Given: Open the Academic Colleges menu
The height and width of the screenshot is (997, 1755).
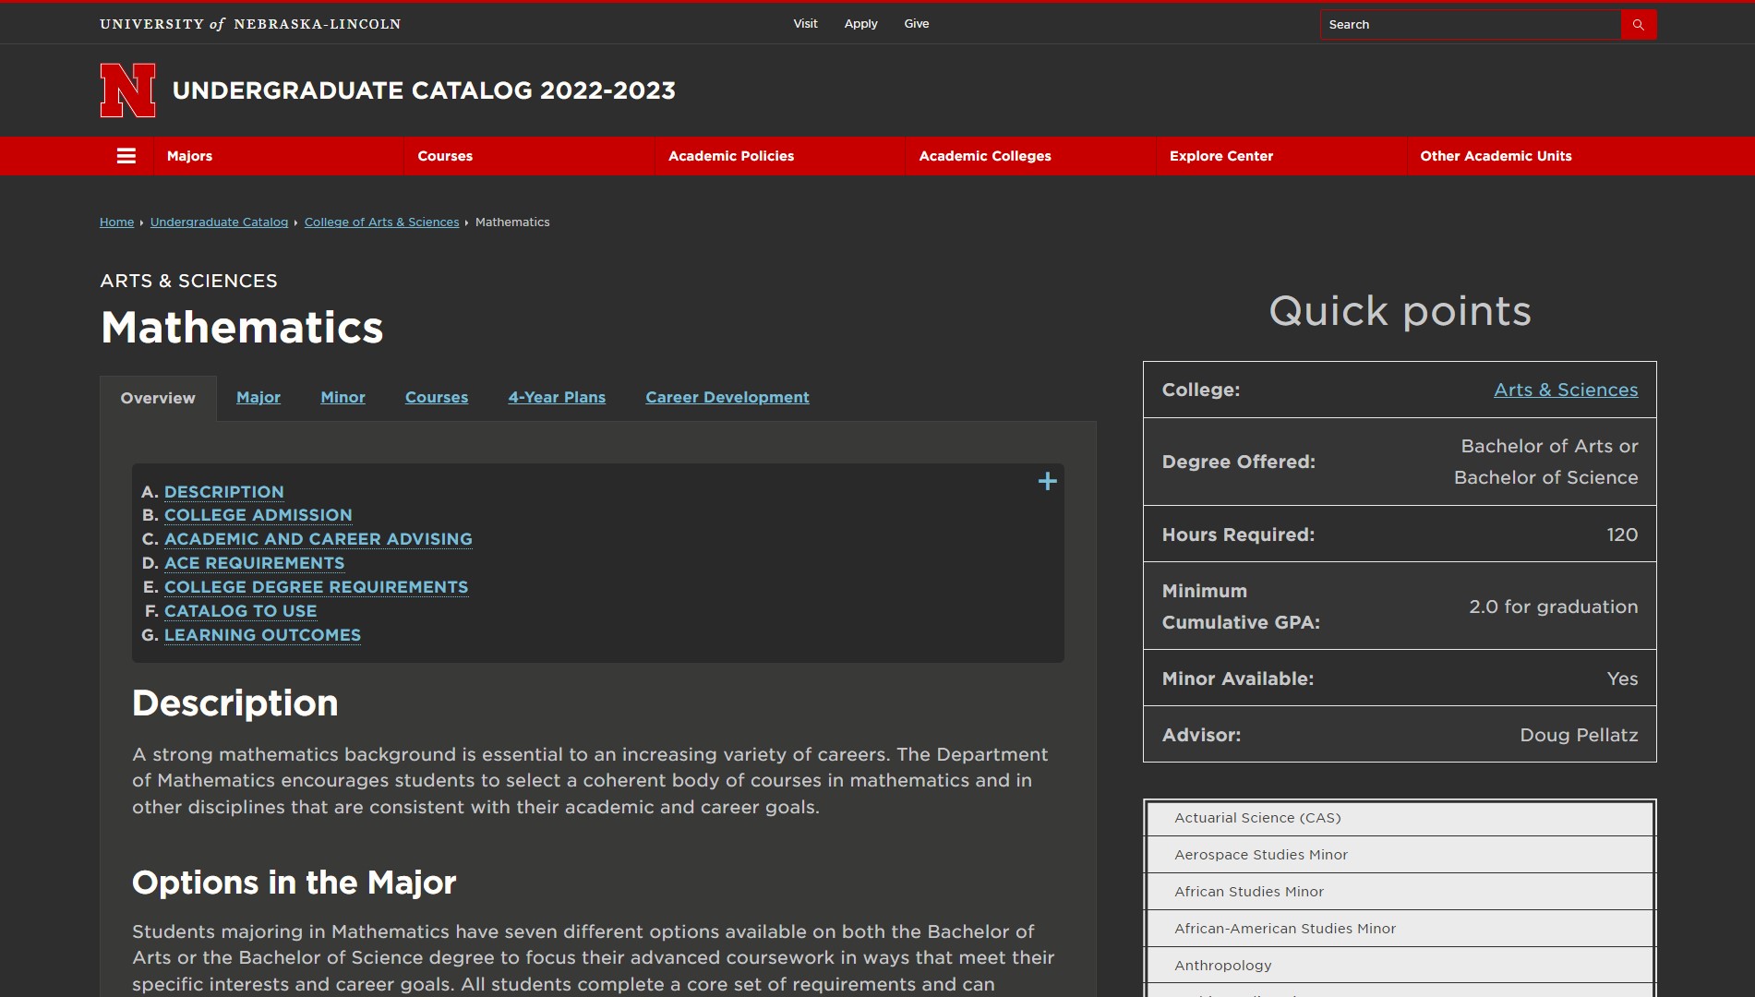Looking at the screenshot, I should tap(984, 156).
